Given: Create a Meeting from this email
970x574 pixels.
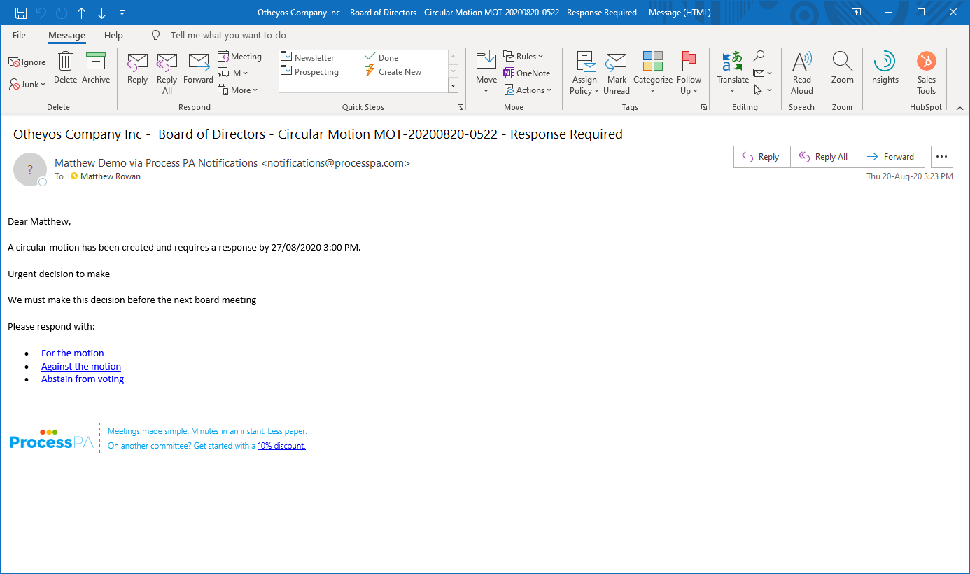Looking at the screenshot, I should click(x=240, y=56).
